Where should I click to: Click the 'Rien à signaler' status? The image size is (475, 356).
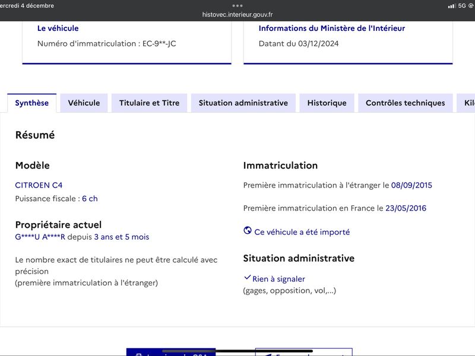(278, 279)
